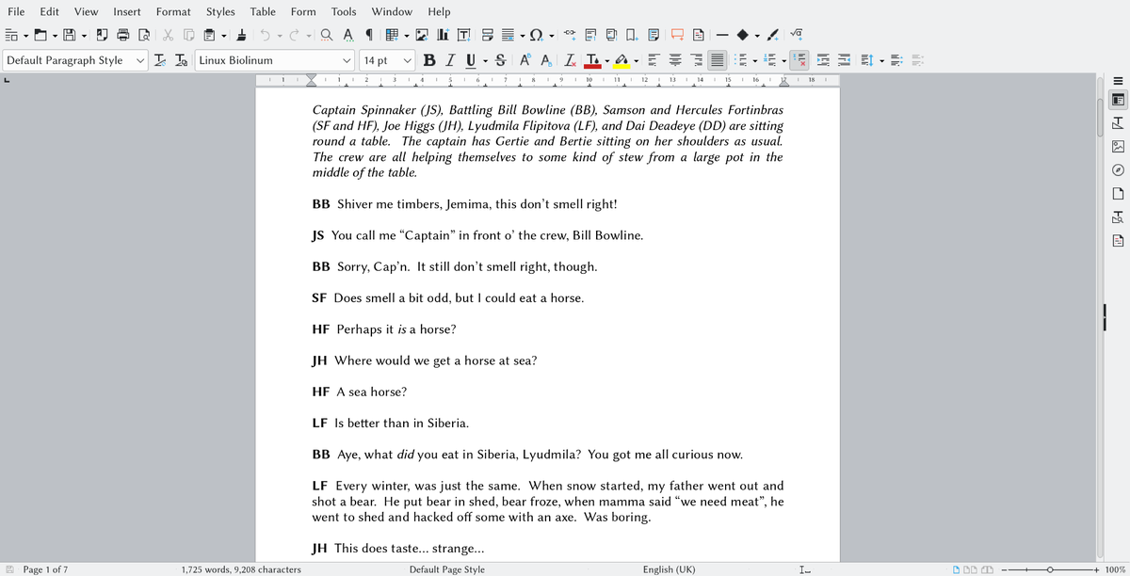This screenshot has height=576, width=1130.
Task: Open the File menu
Action: coord(17,11)
